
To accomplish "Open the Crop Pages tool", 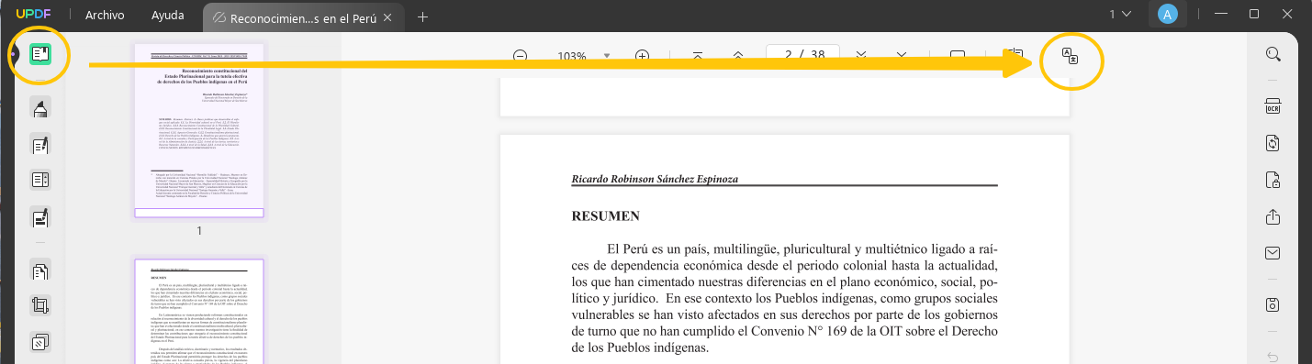I will [x=40, y=306].
